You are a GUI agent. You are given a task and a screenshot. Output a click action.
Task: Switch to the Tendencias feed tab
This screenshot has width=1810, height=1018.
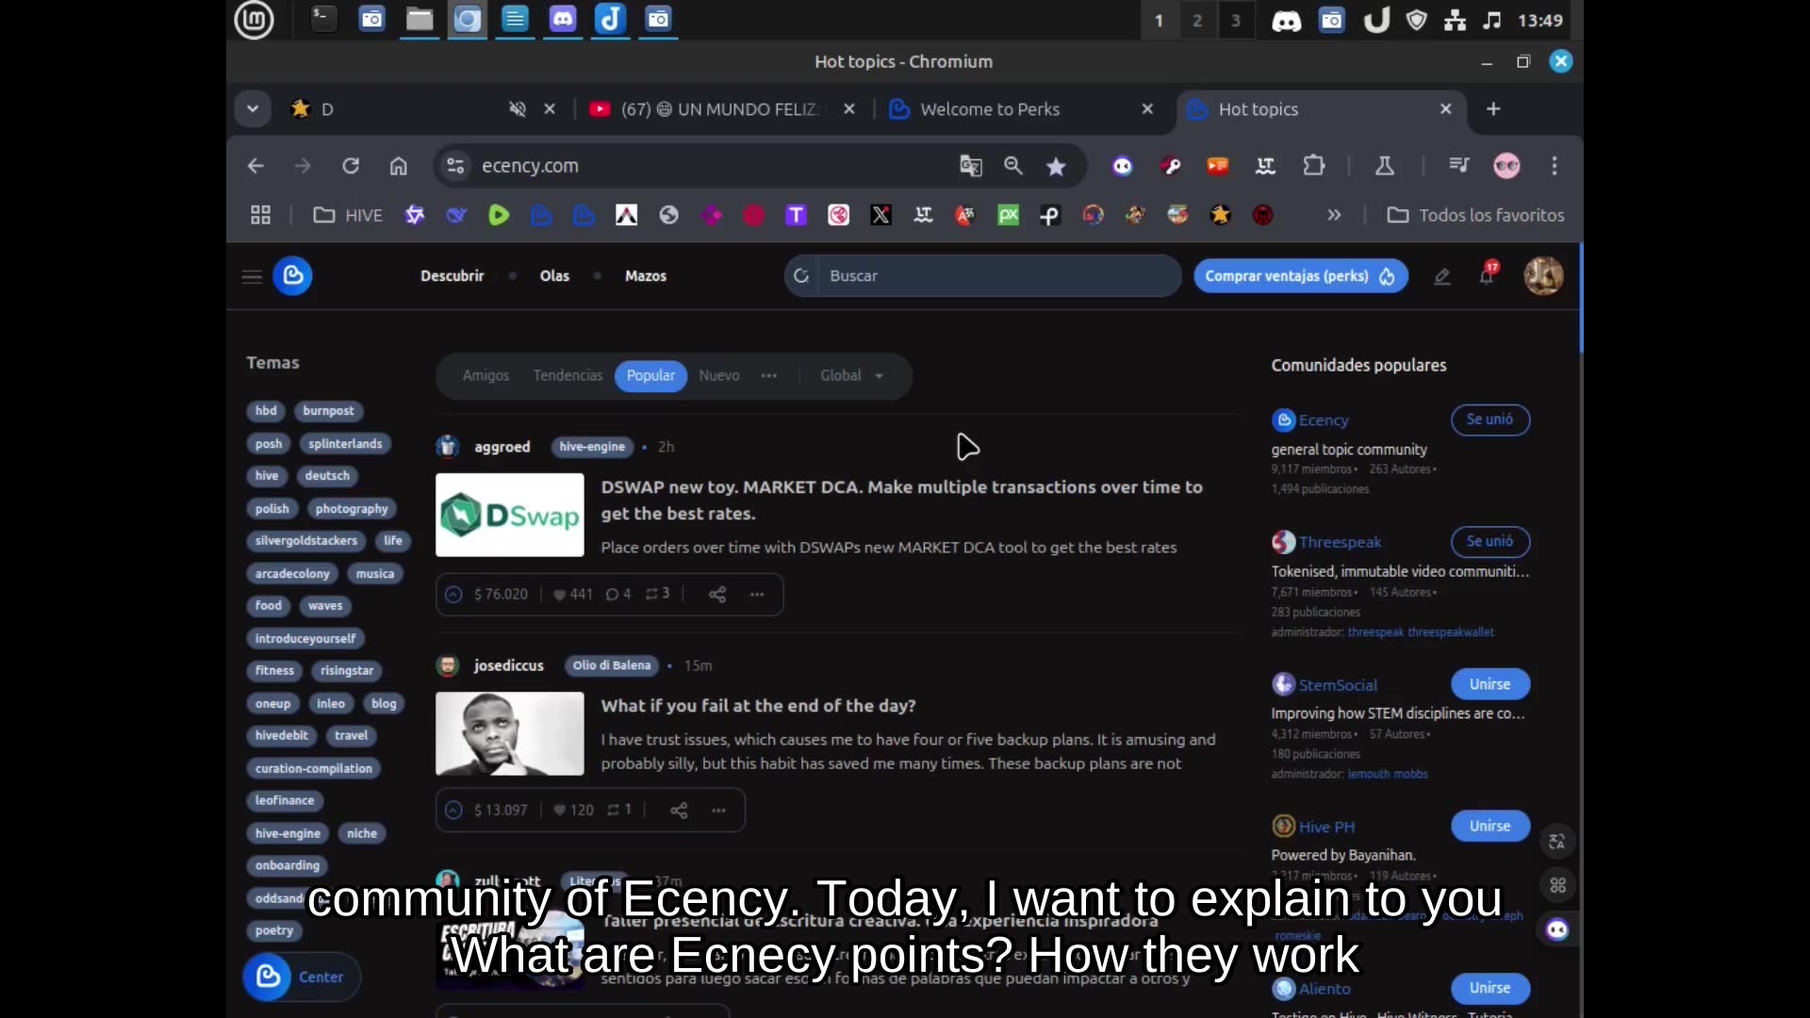click(x=568, y=375)
